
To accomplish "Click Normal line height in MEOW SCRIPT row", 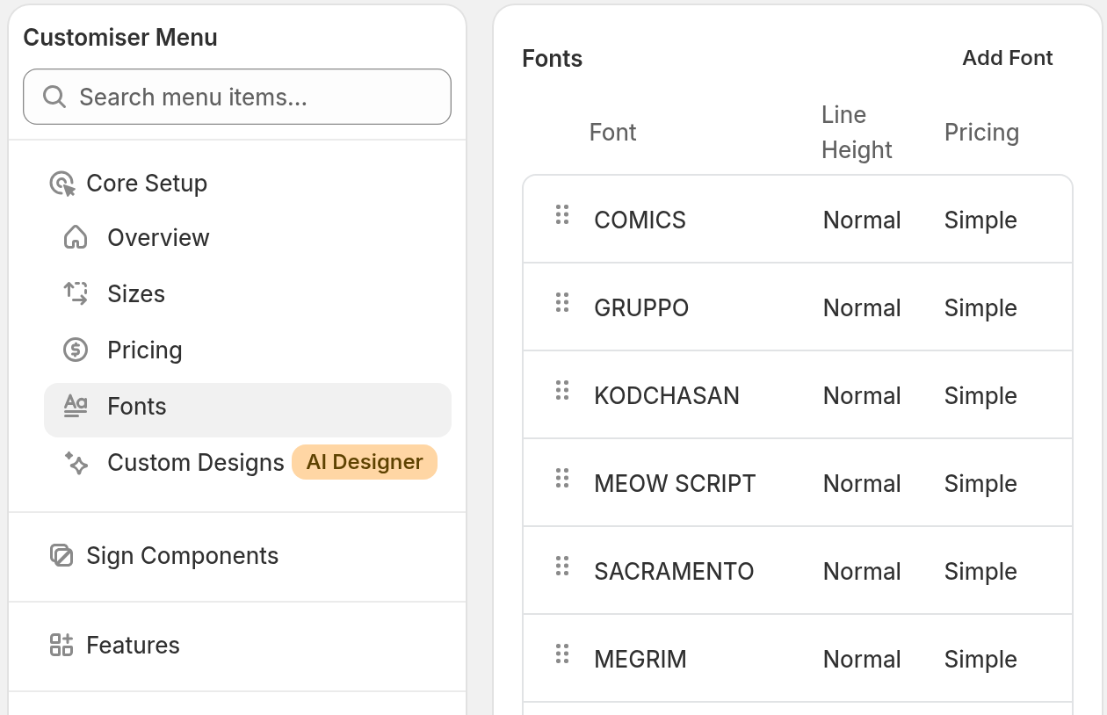I will click(862, 483).
